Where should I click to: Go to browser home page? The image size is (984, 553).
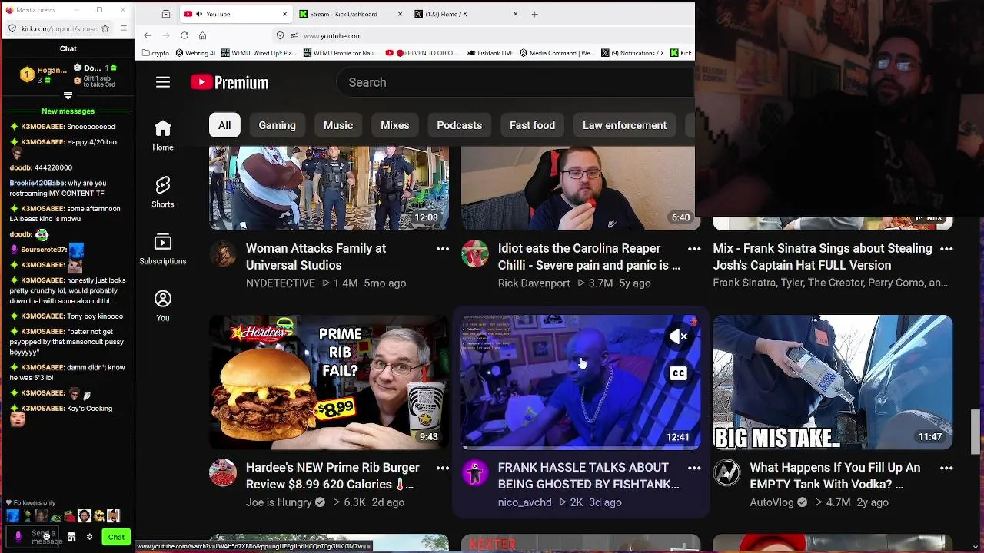[203, 35]
